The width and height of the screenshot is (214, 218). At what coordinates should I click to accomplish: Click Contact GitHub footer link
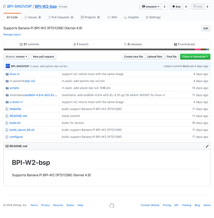(x=150, y=205)
